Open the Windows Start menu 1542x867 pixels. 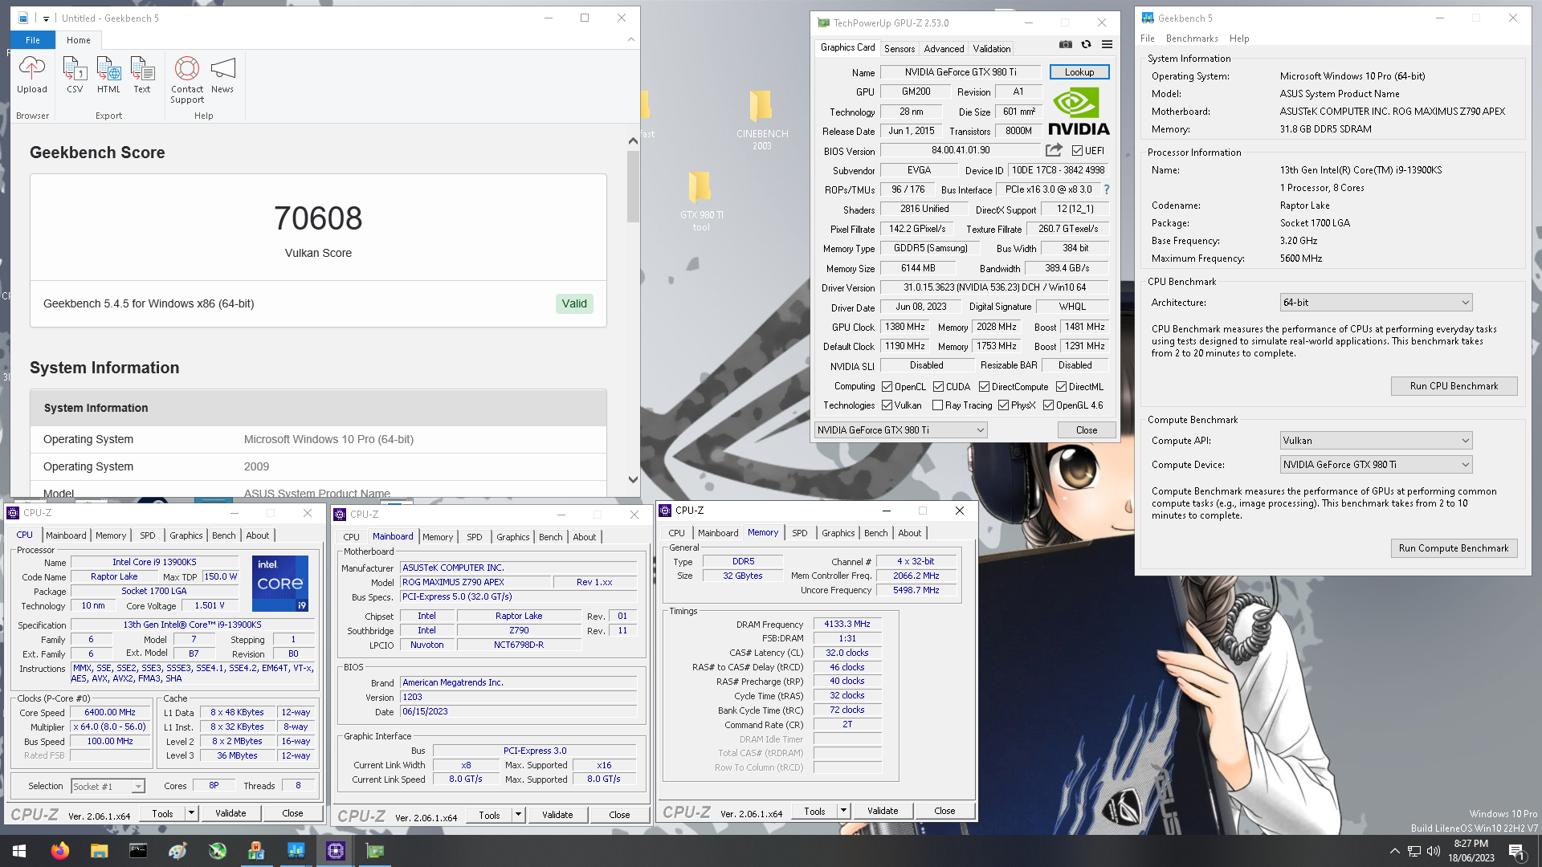click(x=19, y=851)
